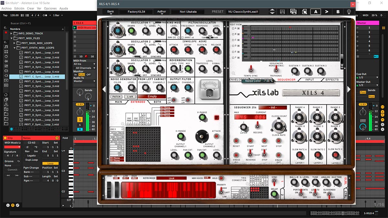Expand the PRYT_BASS_MIDI_LOOPS folder

tap(15, 43)
